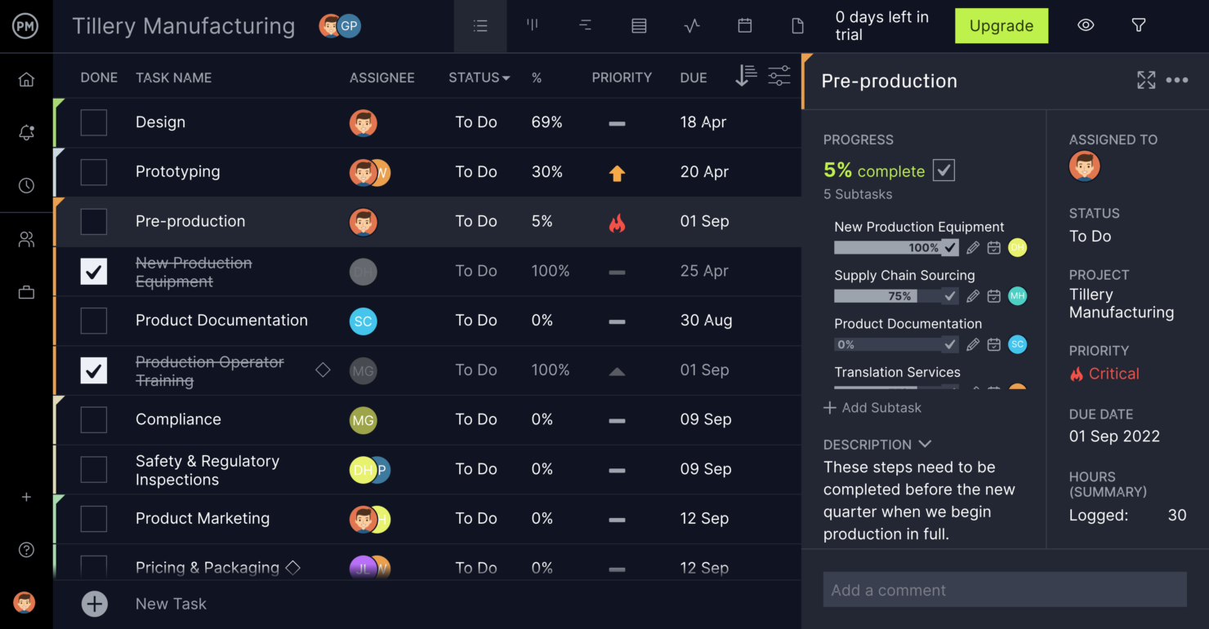The height and width of the screenshot is (629, 1209).
Task: Click New Task to add a row
Action: 171,604
